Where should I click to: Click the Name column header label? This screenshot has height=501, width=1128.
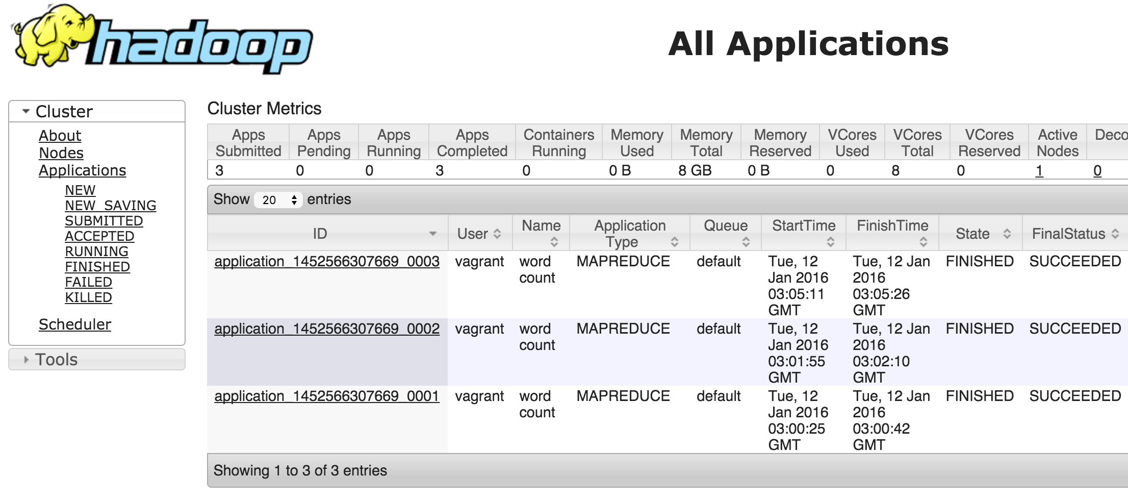[x=541, y=226]
